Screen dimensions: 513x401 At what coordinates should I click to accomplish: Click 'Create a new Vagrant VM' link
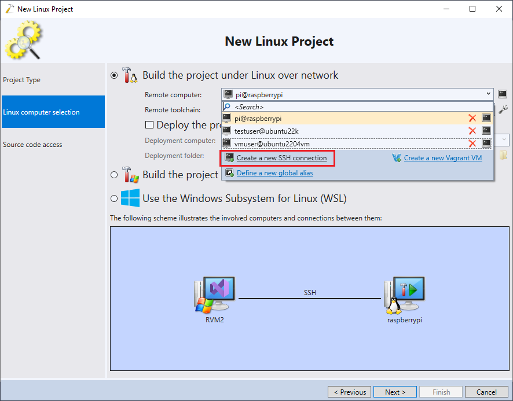(443, 158)
